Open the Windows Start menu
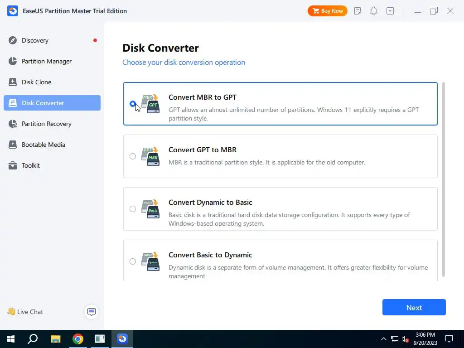This screenshot has width=464, height=348. click(x=11, y=339)
